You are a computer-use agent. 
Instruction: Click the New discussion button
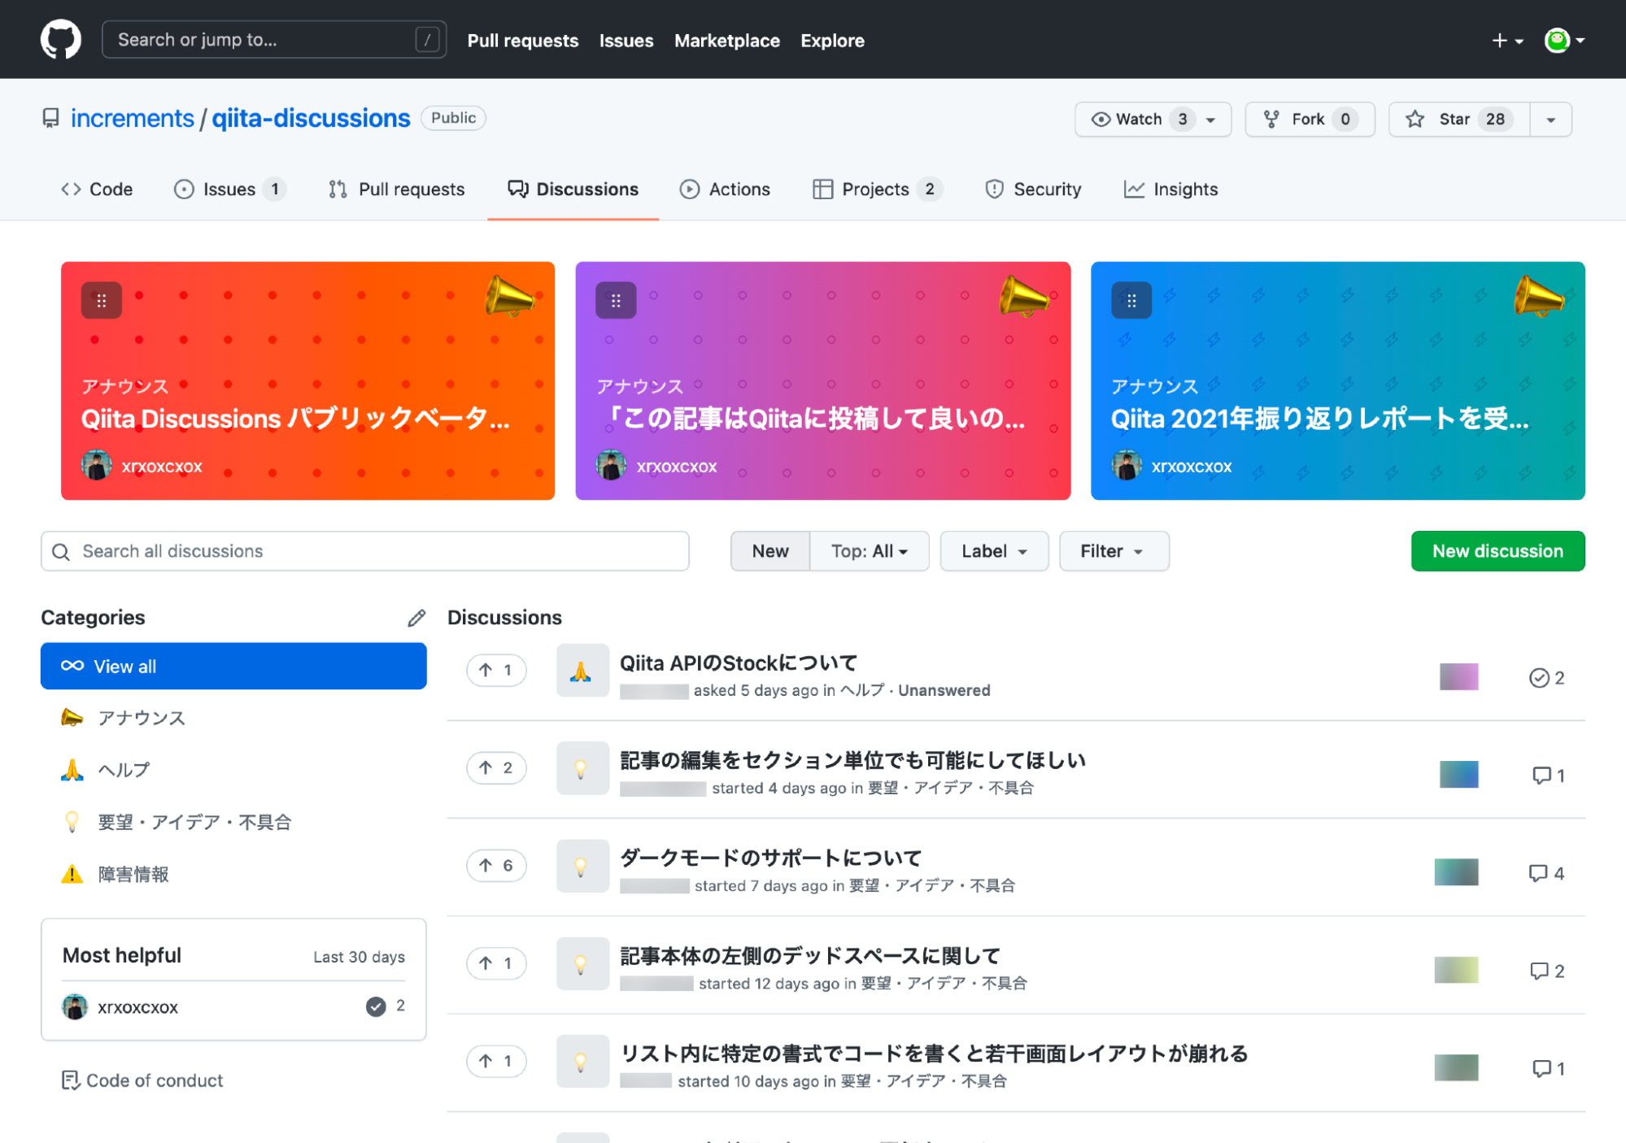pos(1497,551)
